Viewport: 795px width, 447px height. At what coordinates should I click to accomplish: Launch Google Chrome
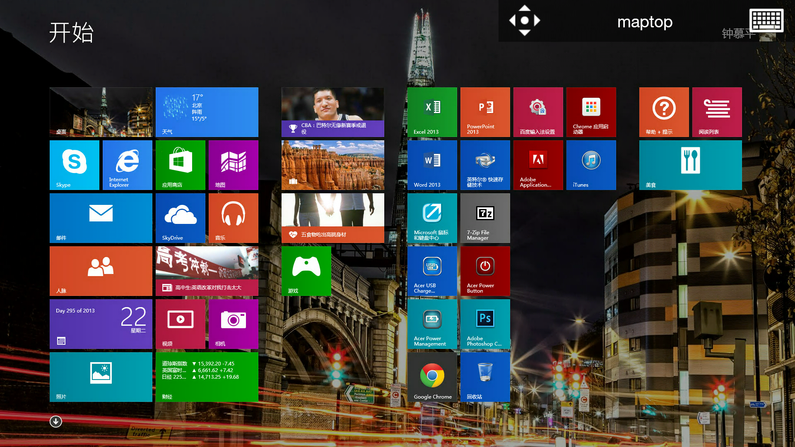432,377
